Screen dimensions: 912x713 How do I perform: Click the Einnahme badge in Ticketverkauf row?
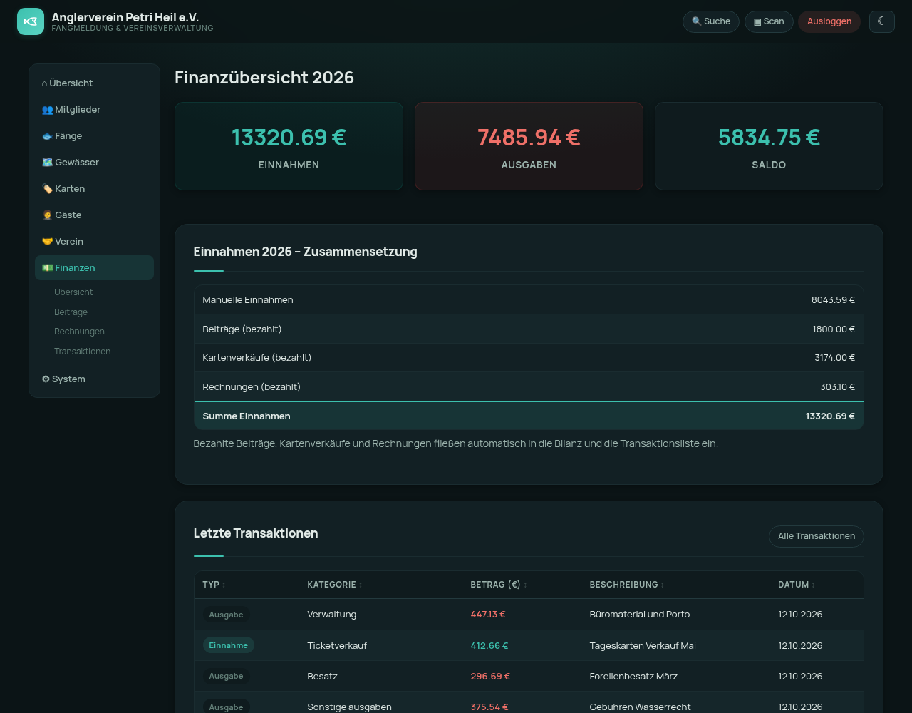pyautogui.click(x=228, y=645)
